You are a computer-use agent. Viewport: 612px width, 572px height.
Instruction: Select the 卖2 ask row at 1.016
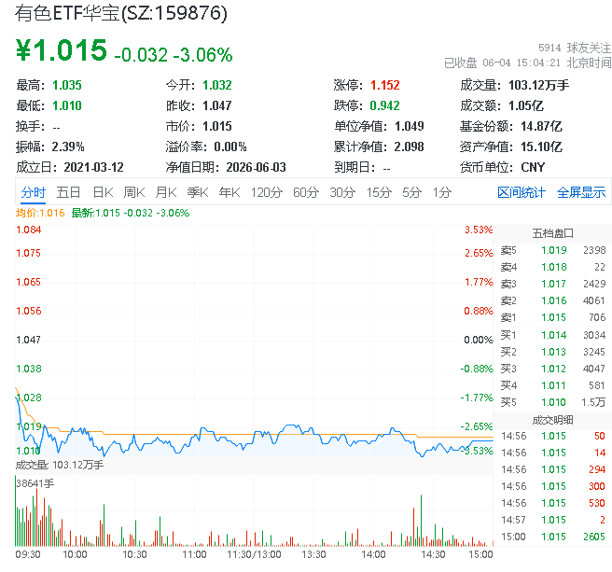click(x=553, y=301)
